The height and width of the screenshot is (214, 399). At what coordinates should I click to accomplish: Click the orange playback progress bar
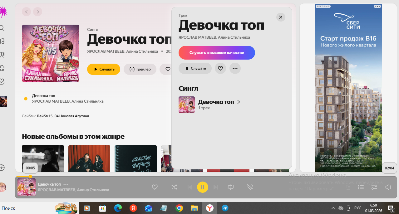tap(23, 177)
